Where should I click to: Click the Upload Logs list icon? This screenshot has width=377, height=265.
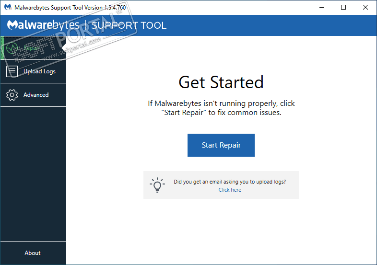point(12,71)
